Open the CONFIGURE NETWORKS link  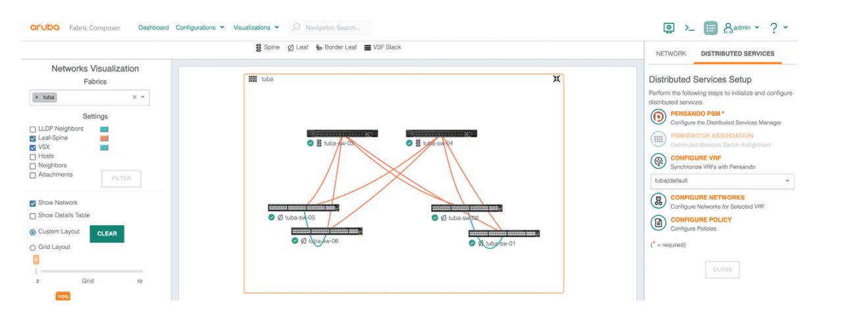pos(707,198)
